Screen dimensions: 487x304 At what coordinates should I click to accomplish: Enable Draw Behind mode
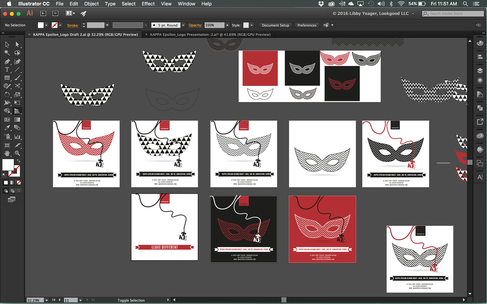pyautogui.click(x=12, y=191)
